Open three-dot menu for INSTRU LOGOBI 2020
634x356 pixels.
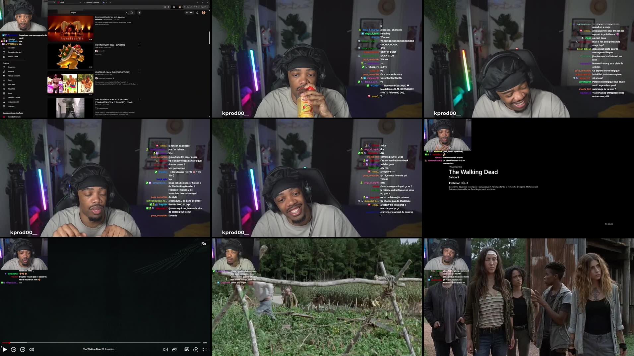pos(139,45)
